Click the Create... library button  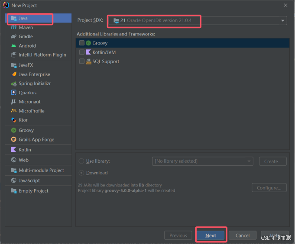click(x=273, y=161)
